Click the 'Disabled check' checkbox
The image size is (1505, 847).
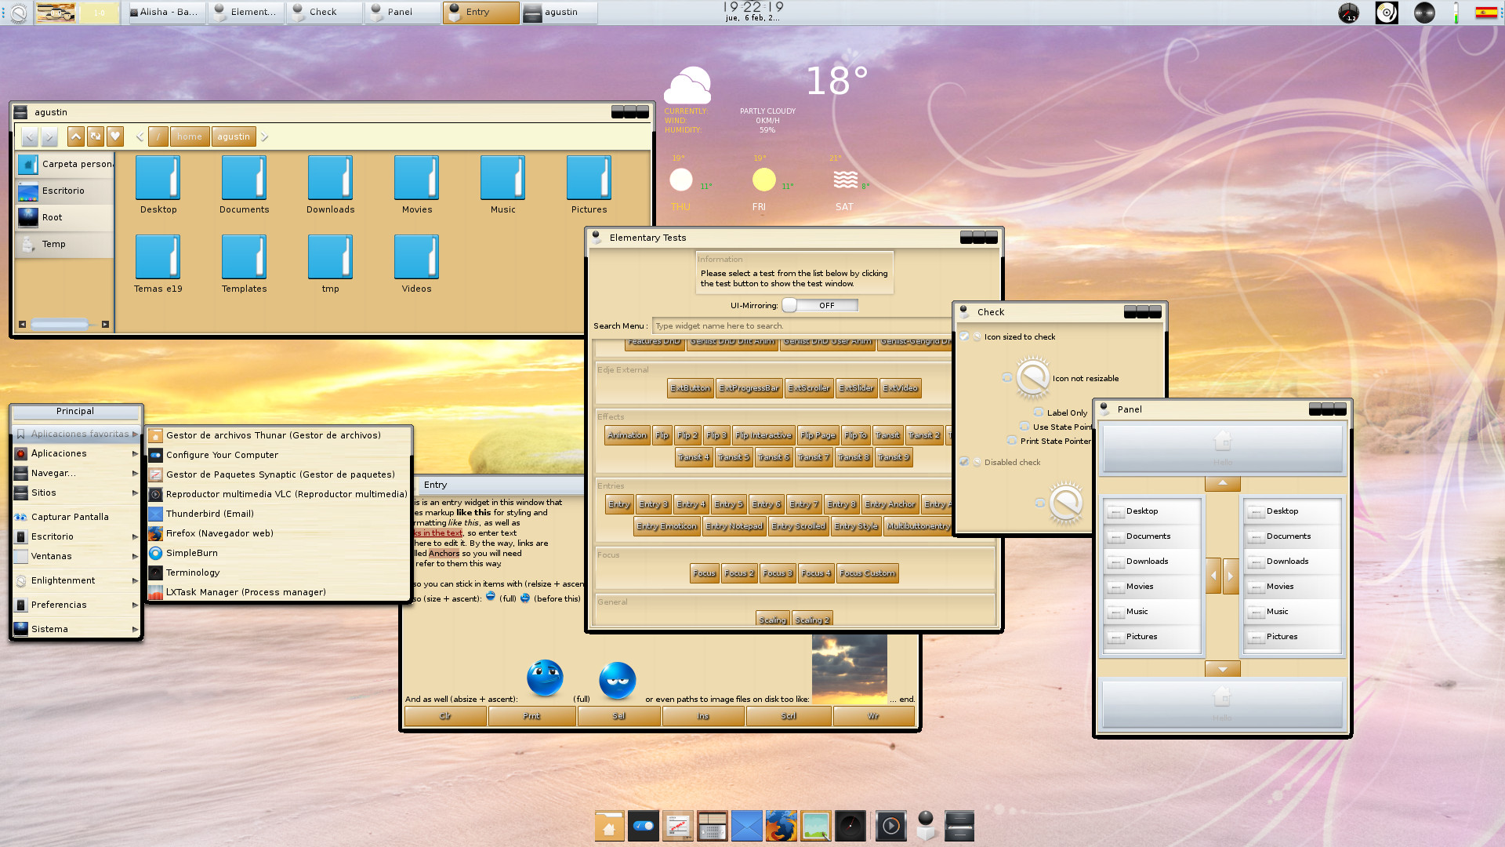point(965,462)
